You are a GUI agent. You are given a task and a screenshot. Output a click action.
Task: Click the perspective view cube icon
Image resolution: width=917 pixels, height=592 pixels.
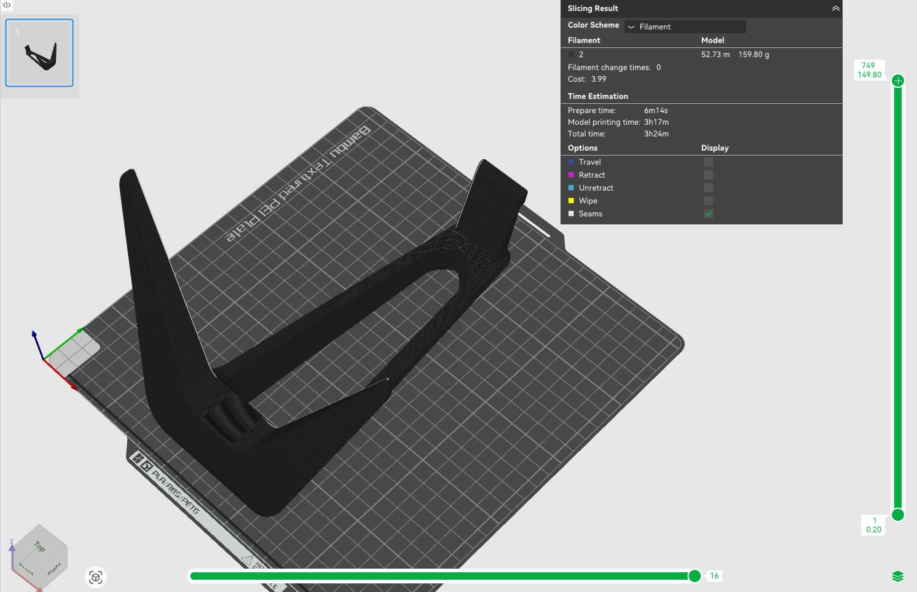95,577
